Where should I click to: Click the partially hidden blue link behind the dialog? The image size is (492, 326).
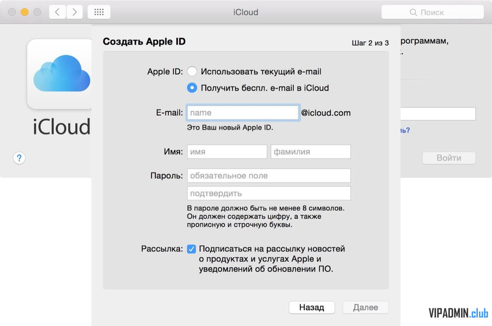[405, 130]
